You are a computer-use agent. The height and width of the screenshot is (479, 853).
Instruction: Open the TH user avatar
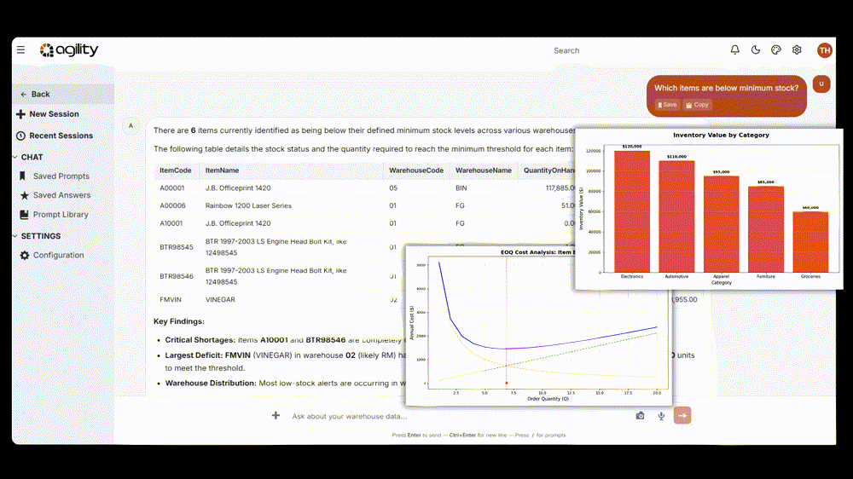(x=825, y=50)
